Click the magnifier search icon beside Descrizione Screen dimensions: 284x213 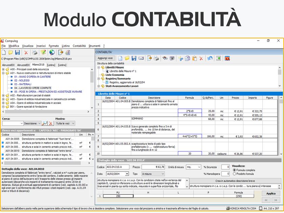click(44, 123)
